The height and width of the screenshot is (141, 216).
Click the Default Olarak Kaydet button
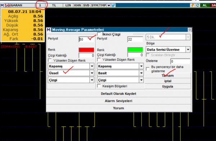pos(118,94)
